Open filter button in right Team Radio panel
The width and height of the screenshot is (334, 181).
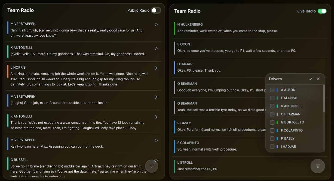coord(318,166)
